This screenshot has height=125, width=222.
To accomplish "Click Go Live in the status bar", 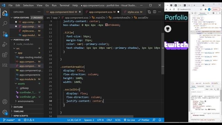I will click(129, 120).
